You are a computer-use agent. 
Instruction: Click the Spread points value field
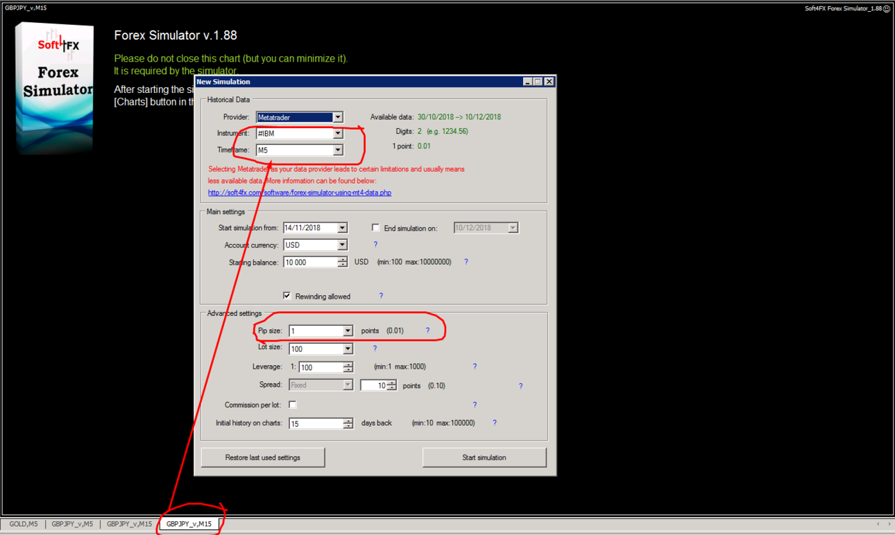pyautogui.click(x=373, y=385)
